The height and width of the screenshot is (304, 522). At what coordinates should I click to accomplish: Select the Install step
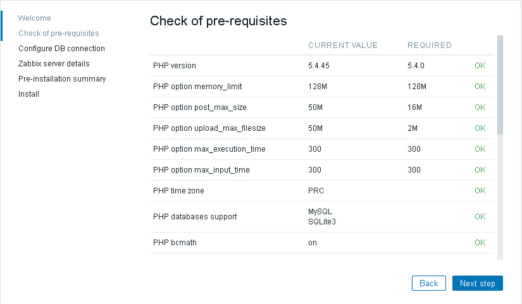tap(28, 94)
